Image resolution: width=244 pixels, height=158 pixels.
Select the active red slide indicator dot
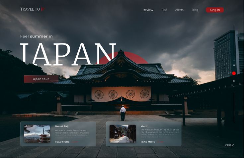pos(234,73)
